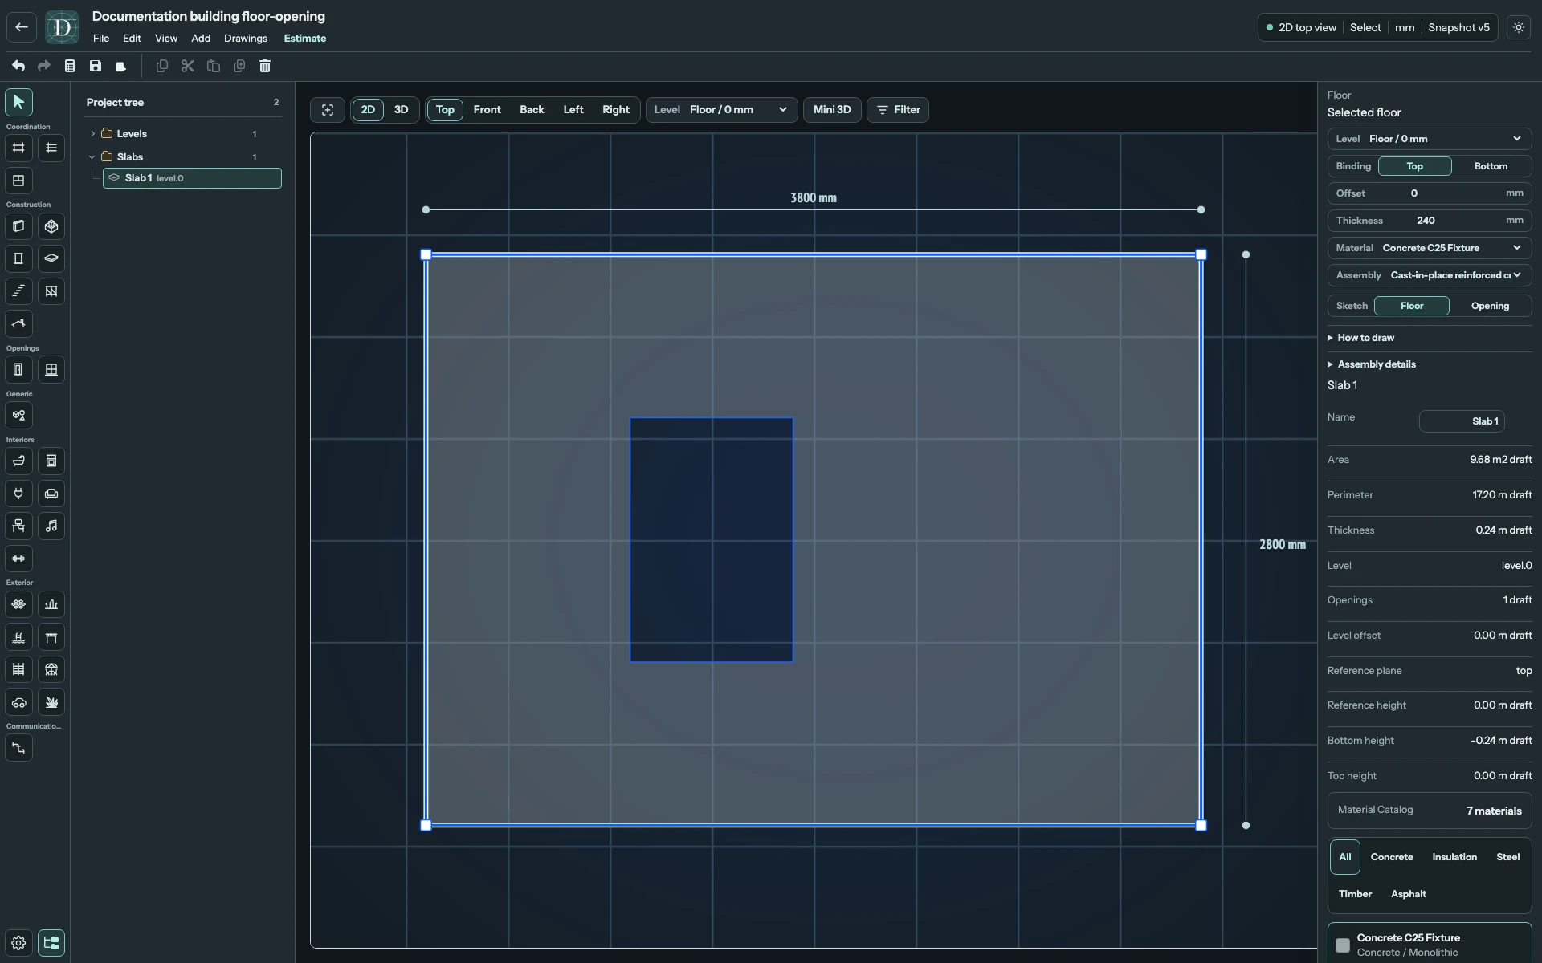1542x963 pixels.
Task: Click the fit-to-view frame icon
Action: pos(328,110)
